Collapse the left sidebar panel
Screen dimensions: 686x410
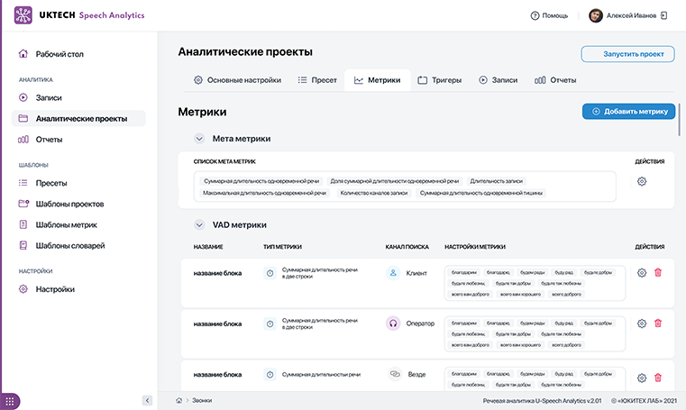click(147, 400)
